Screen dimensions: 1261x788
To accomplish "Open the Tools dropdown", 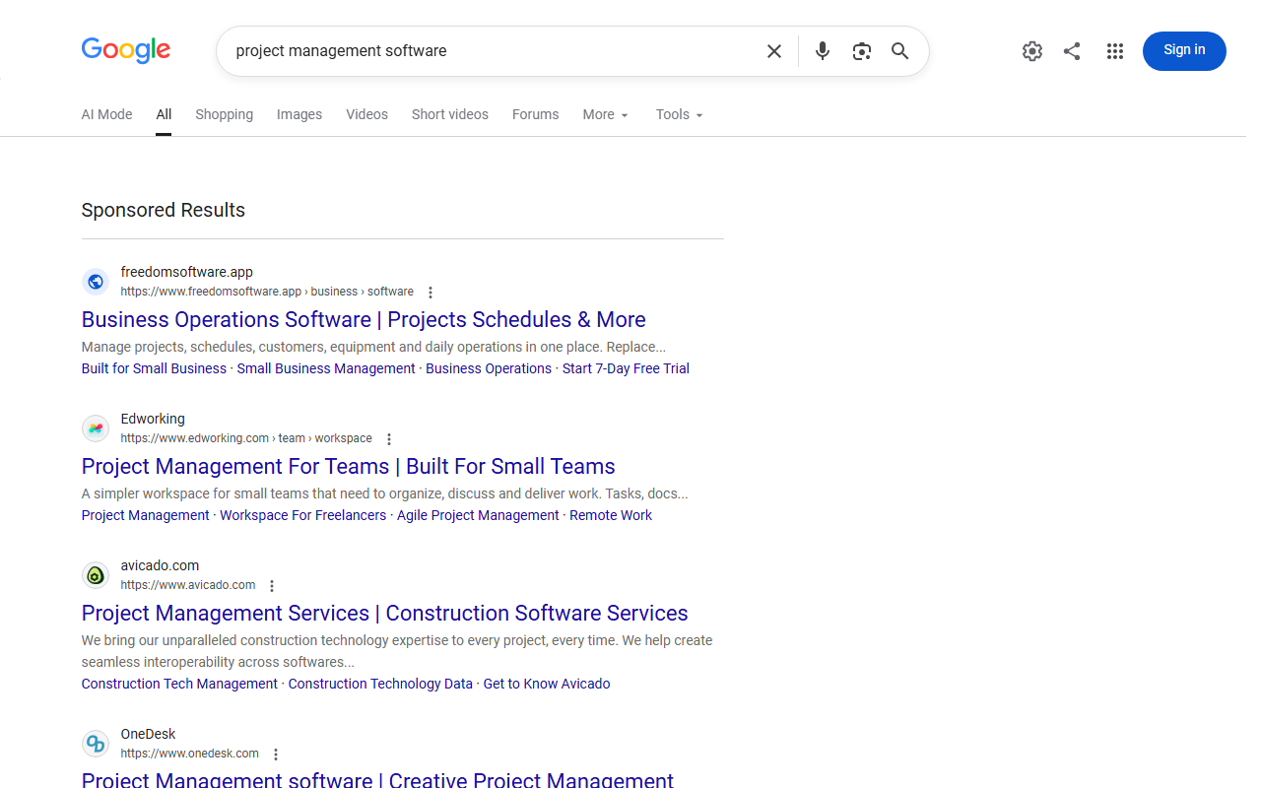I will [x=680, y=114].
